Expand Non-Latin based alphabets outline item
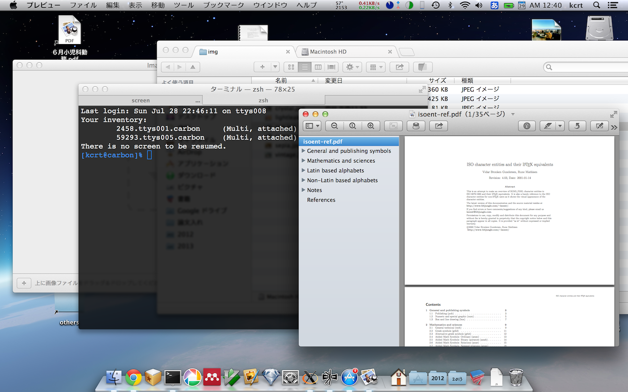 304,180
